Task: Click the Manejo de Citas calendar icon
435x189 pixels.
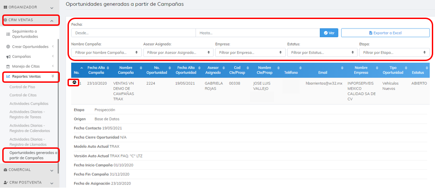Action: pyautogui.click(x=8, y=66)
